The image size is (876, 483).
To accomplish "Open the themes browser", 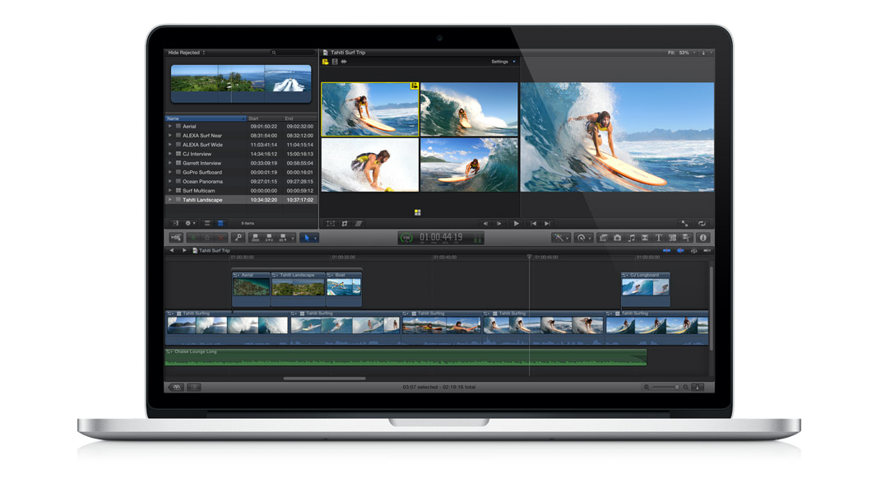I will [685, 238].
